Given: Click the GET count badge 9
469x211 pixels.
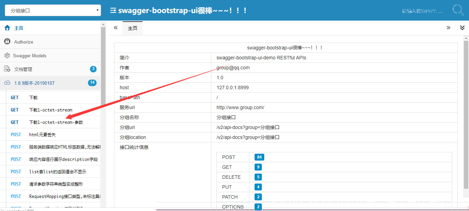Looking at the screenshot, I should 258,167.
